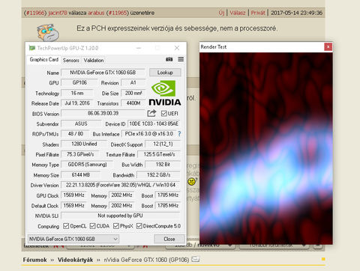Click the ROPs/TMUs value 48 / 80

click(75, 134)
